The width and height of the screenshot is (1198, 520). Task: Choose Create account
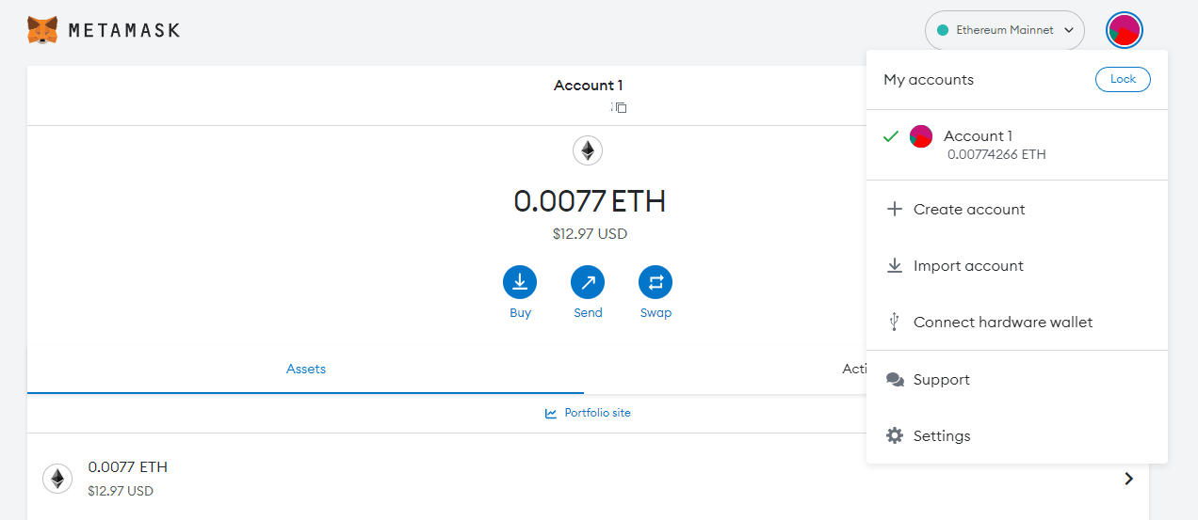pyautogui.click(x=1017, y=209)
